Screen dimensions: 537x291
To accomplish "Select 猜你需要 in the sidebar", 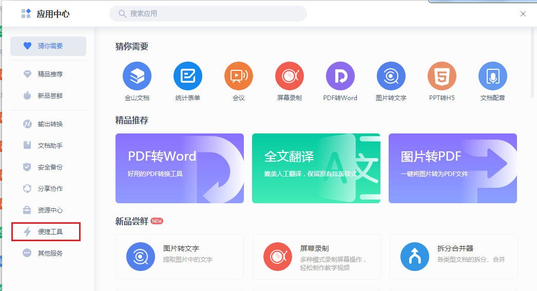I will point(48,46).
